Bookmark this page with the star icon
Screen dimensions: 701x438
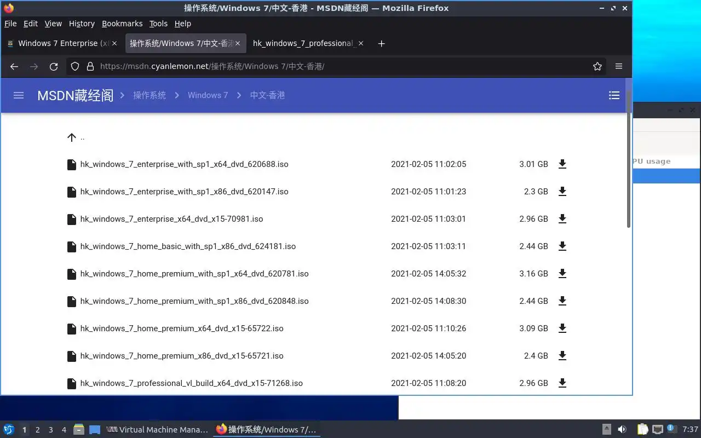tap(597, 66)
